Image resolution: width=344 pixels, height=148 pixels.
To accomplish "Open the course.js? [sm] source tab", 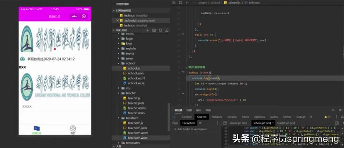I will point(238,123).
